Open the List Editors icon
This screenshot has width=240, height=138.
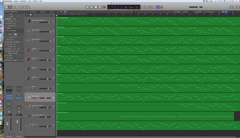point(231,7)
